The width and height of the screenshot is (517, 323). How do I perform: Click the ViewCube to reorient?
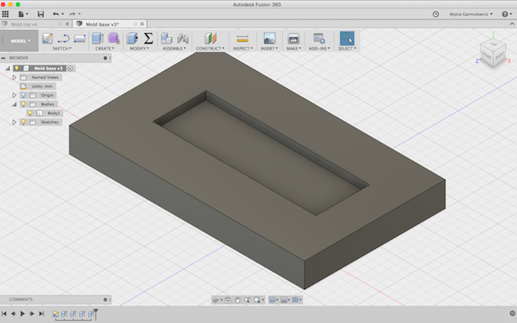(x=493, y=52)
